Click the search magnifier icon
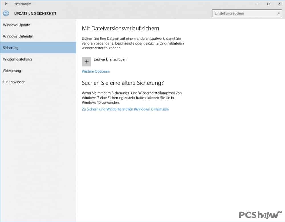 coord(279,13)
